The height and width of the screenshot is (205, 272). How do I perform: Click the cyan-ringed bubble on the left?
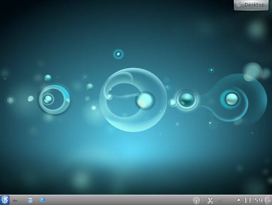pyautogui.click(x=54, y=99)
